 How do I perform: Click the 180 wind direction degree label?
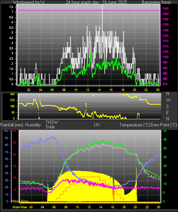12,107
